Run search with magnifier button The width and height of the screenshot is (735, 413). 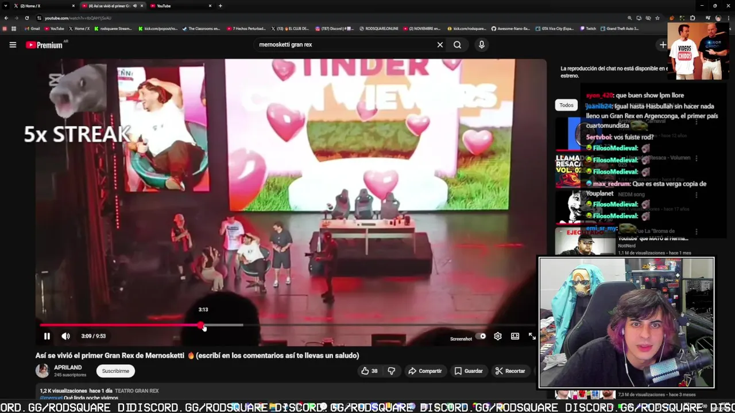click(x=457, y=45)
